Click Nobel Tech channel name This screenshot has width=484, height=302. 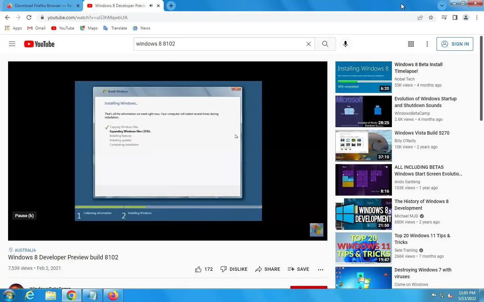click(x=404, y=79)
